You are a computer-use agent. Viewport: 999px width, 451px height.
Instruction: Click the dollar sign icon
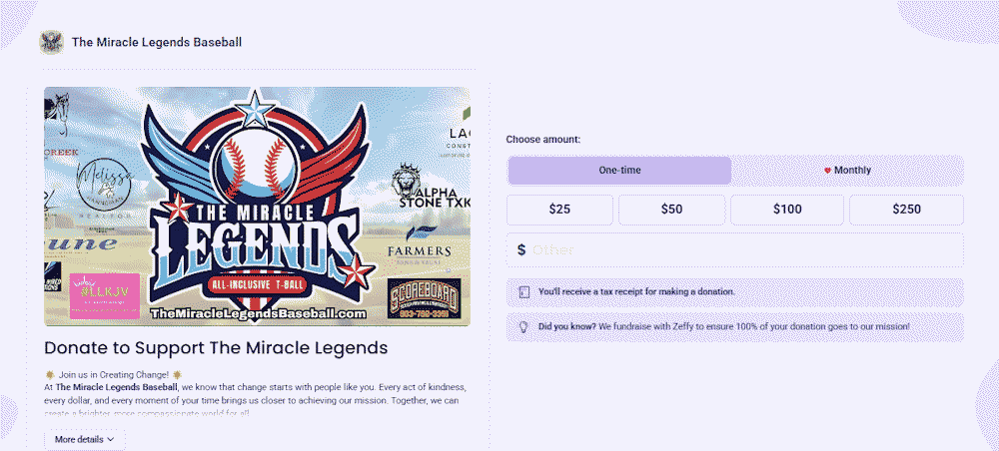pyautogui.click(x=521, y=250)
